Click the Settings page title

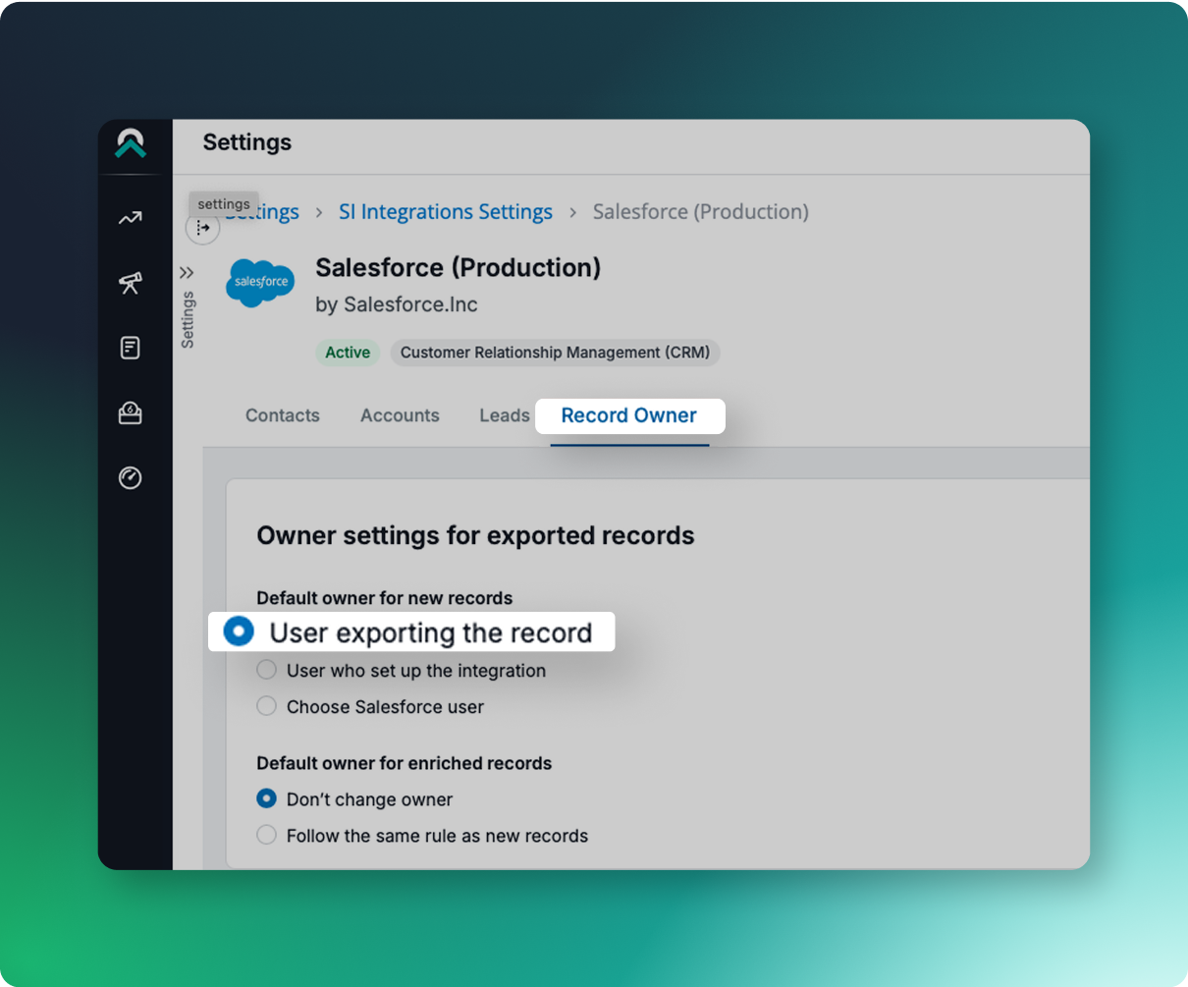pos(247,142)
